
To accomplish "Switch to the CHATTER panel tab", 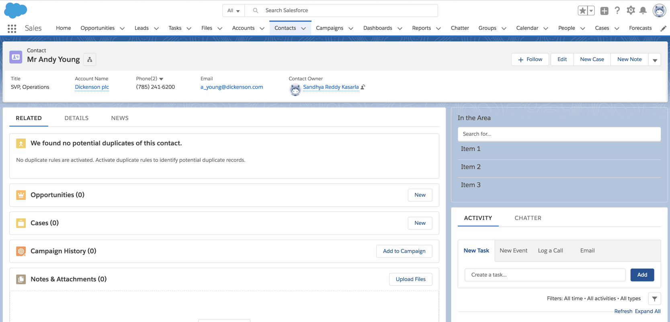I will click(x=528, y=218).
